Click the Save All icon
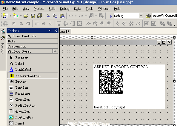This screenshot has width=177, height=126. pos(40,16)
